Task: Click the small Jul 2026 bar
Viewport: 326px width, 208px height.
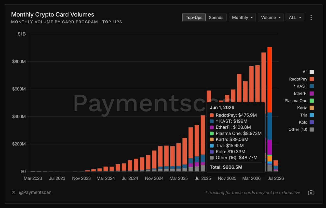Action: [276, 166]
